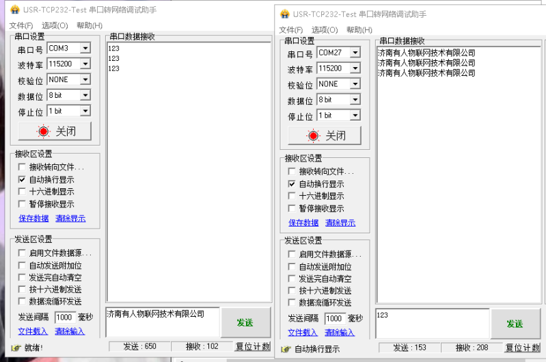Viewport: 546px width, 362px height.
Task: Click the red indicator light in the COM27 window
Action: [x=314, y=135]
